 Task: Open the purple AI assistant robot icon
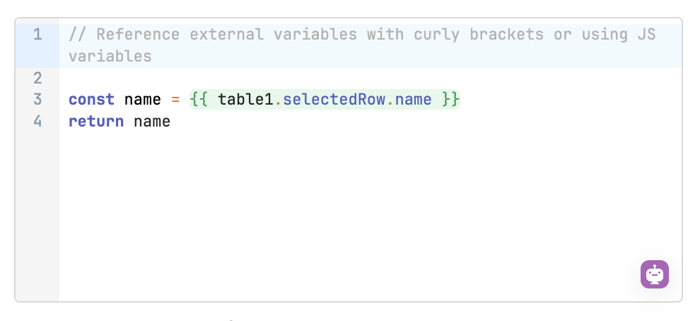(655, 274)
